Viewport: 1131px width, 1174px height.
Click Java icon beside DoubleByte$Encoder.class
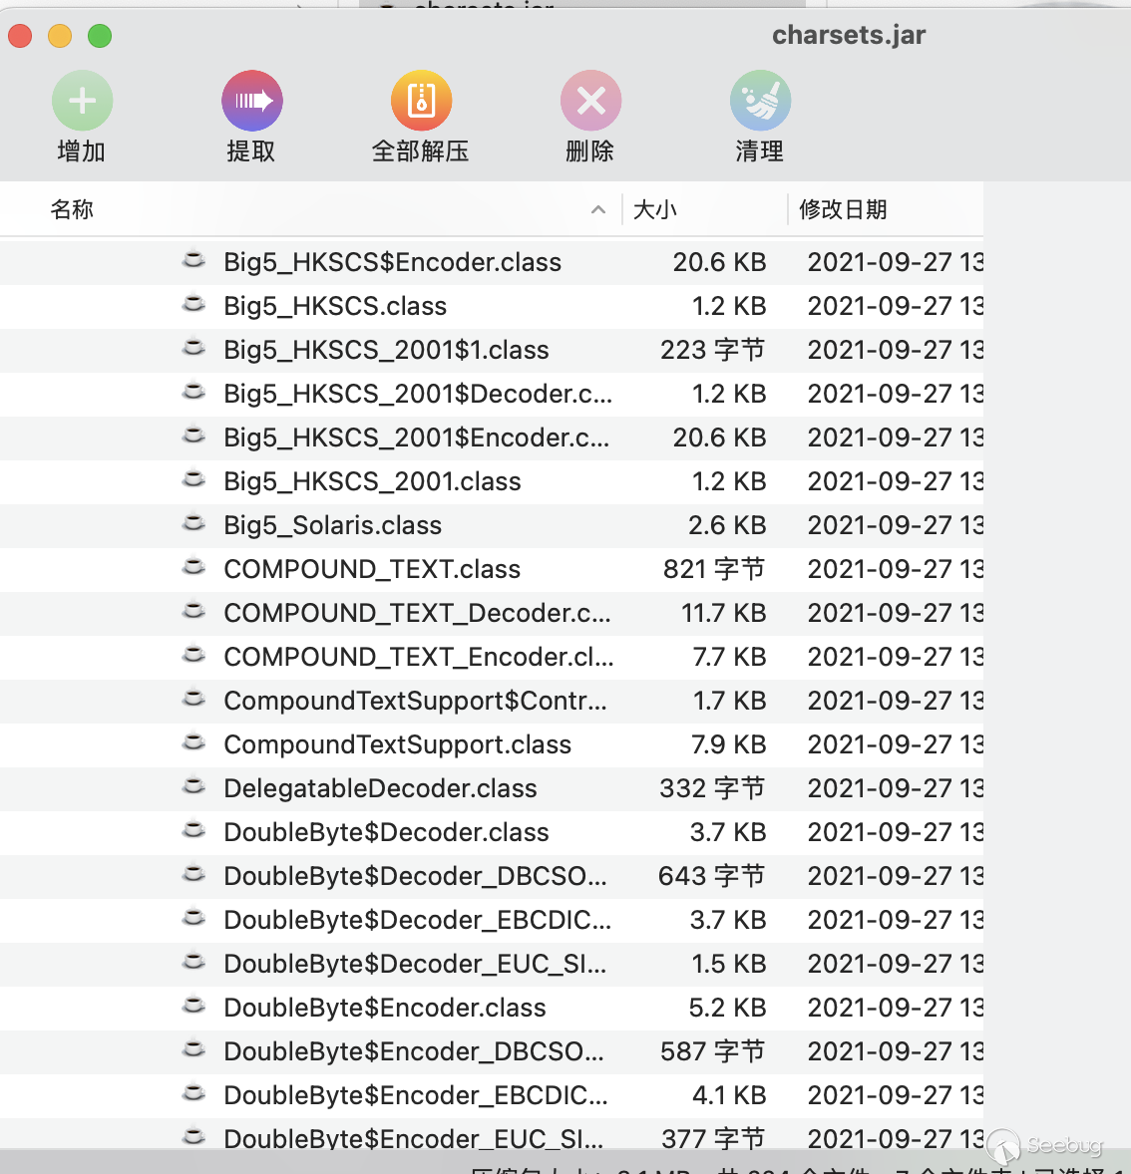[x=194, y=1004]
